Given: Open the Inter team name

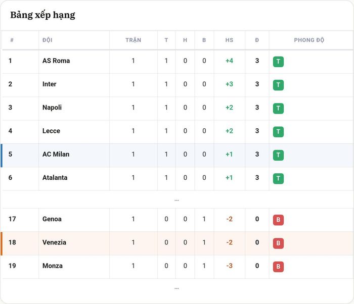Looking at the screenshot, I should [49, 84].
